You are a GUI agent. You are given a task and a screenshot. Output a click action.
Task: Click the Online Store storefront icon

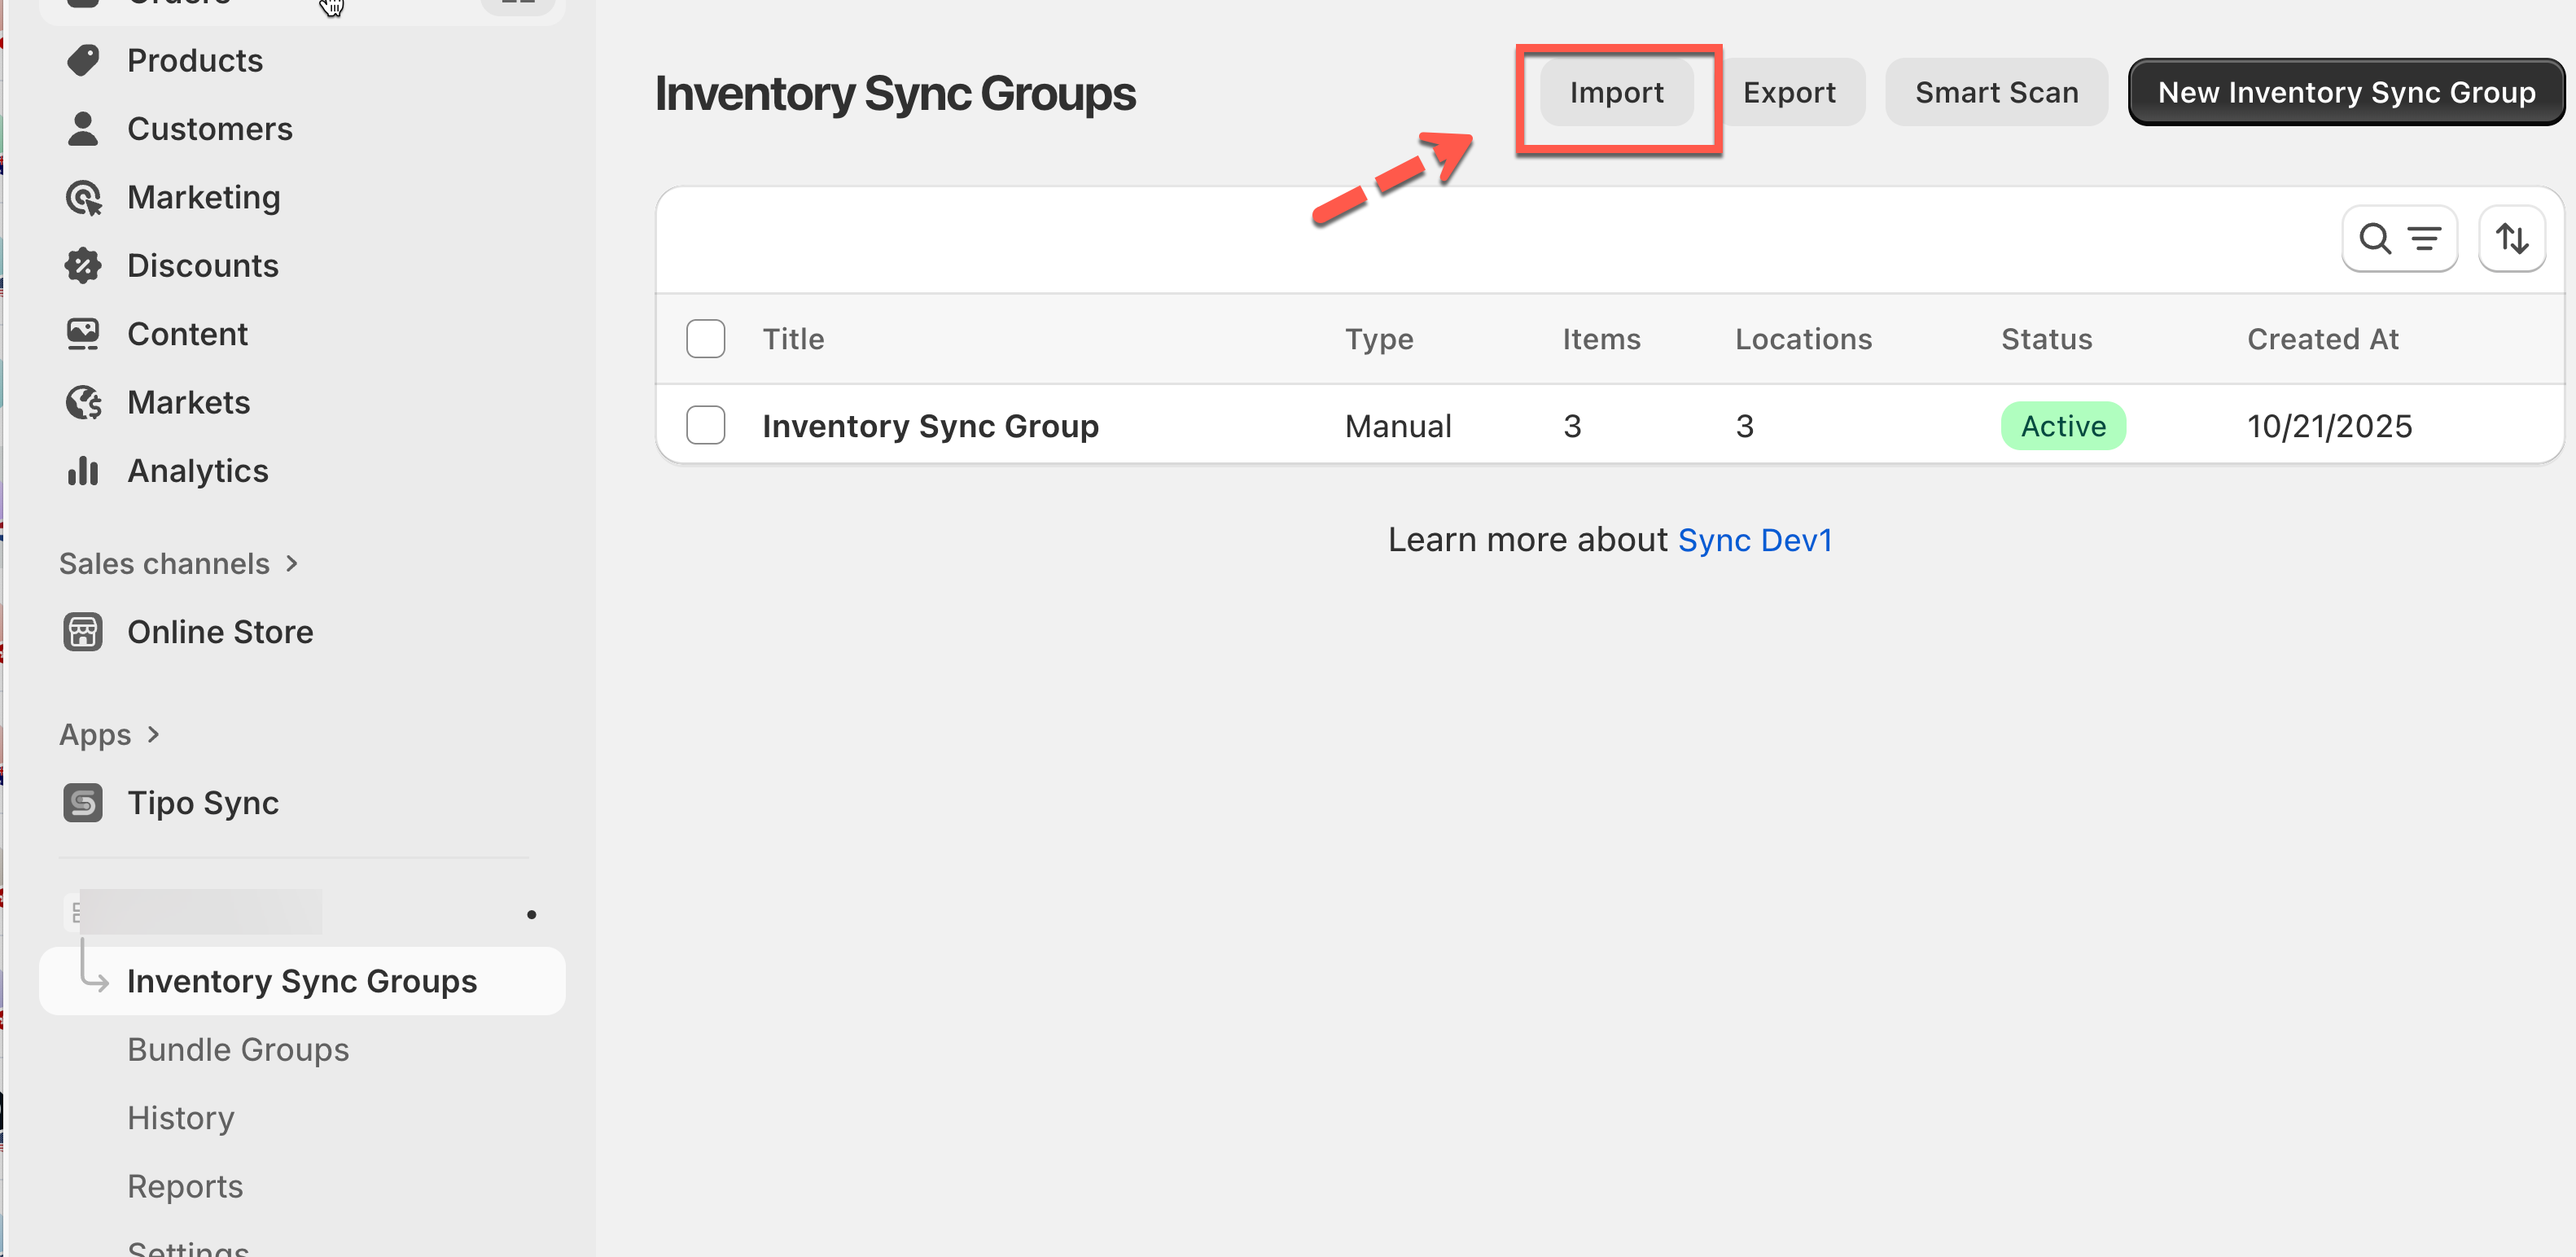coord(83,632)
